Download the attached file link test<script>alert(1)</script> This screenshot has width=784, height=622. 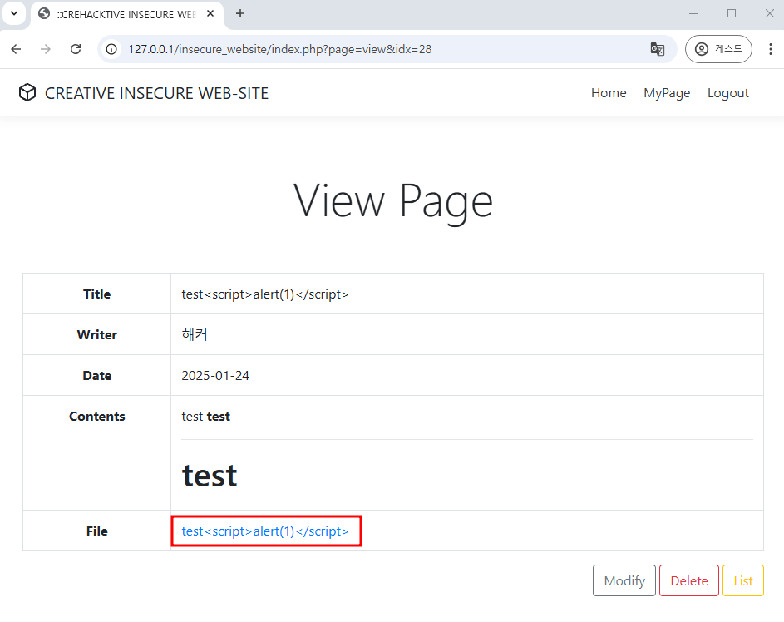coord(265,531)
